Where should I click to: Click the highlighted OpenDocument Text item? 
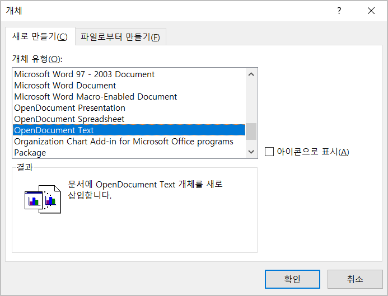pos(129,130)
